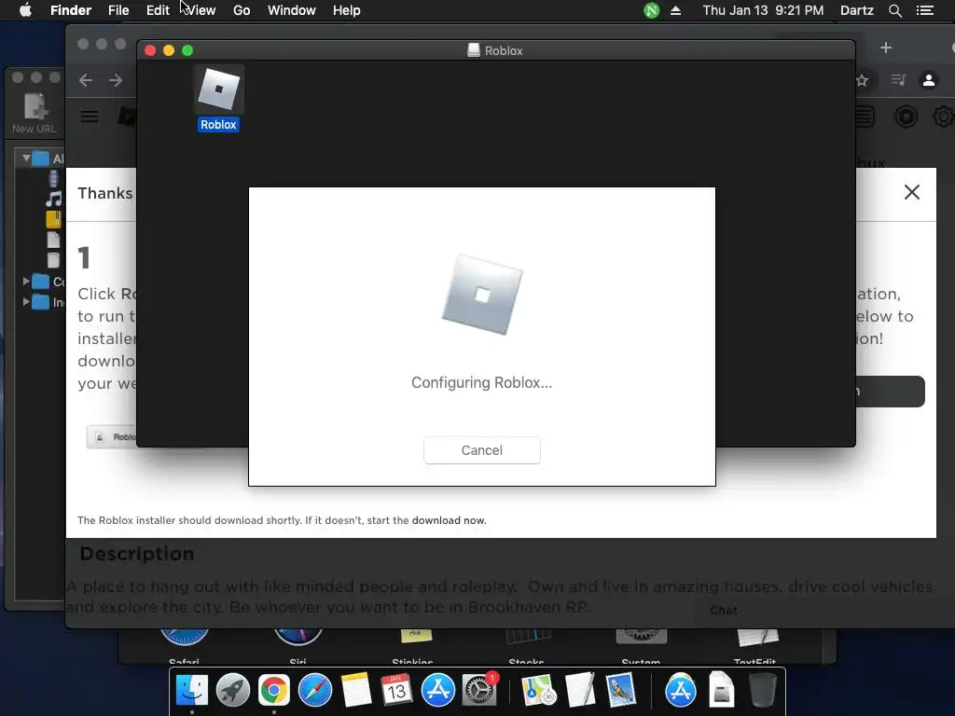Image resolution: width=955 pixels, height=716 pixels.
Task: Open the Mail stamp icon in Dock
Action: (x=620, y=690)
